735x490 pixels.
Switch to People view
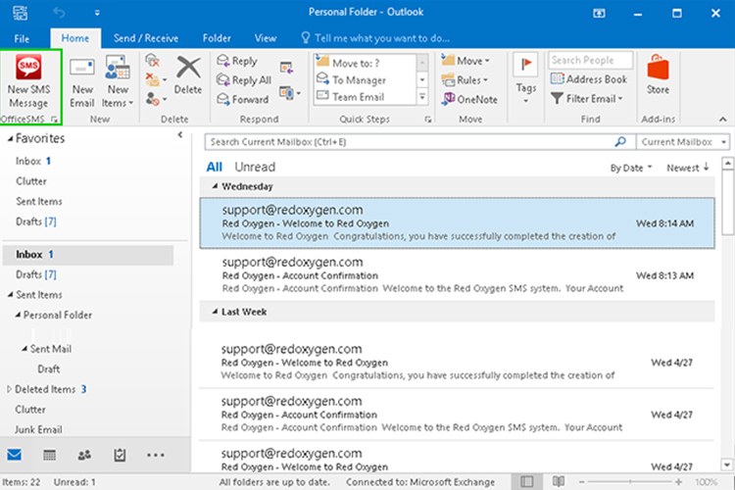point(84,455)
